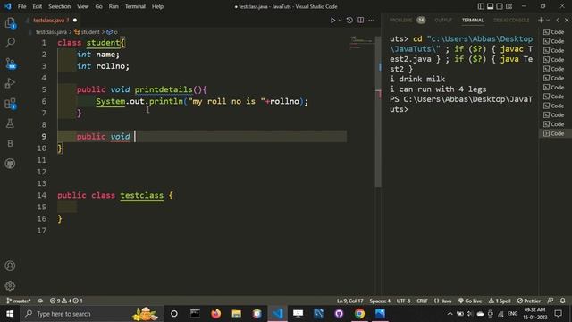Open the customize layout icon

point(509,6)
